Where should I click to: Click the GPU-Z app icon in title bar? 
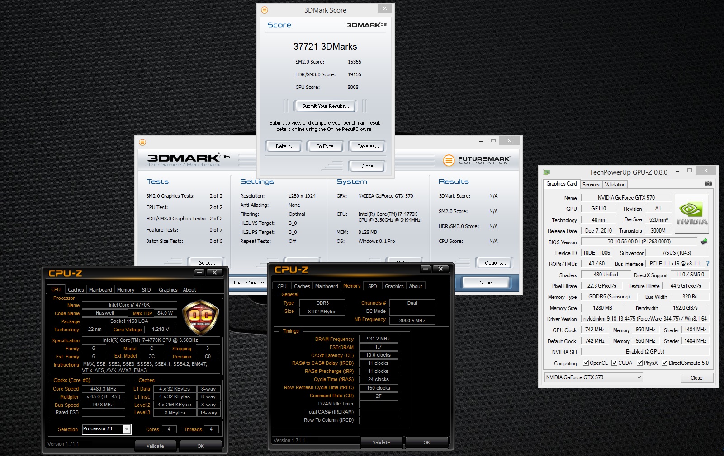547,172
